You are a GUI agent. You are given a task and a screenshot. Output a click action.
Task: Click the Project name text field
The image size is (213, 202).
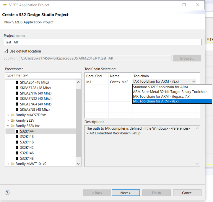[x=103, y=42]
